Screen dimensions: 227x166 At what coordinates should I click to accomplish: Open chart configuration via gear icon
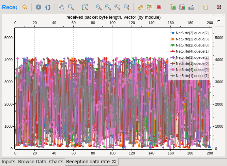[x=39, y=7]
